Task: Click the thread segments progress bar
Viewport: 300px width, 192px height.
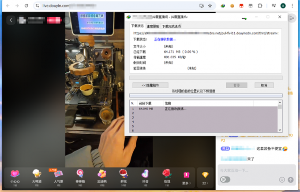Action: [206, 95]
